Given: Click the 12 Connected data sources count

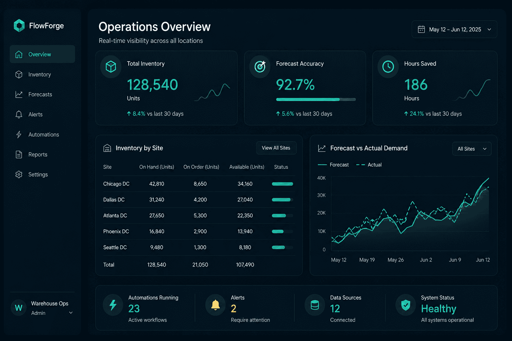Looking at the screenshot, I should click(335, 309).
